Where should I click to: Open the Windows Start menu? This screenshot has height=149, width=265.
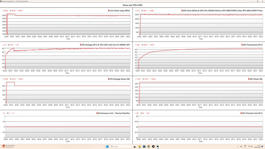click(x=107, y=146)
